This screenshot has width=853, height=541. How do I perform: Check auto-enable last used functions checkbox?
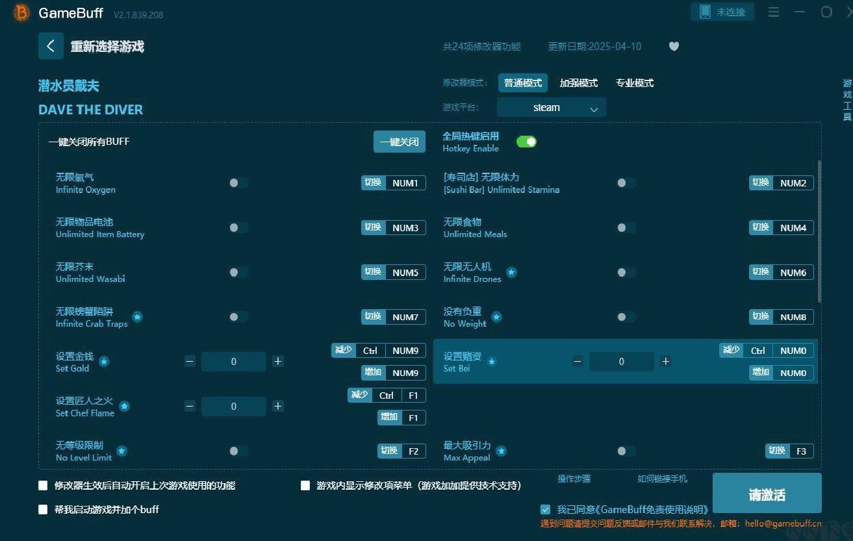coord(43,486)
